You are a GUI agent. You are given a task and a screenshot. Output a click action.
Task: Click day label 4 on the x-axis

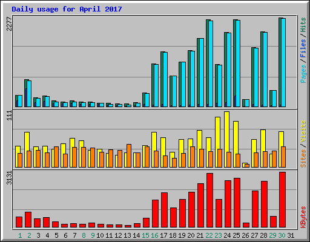[x=47, y=235]
